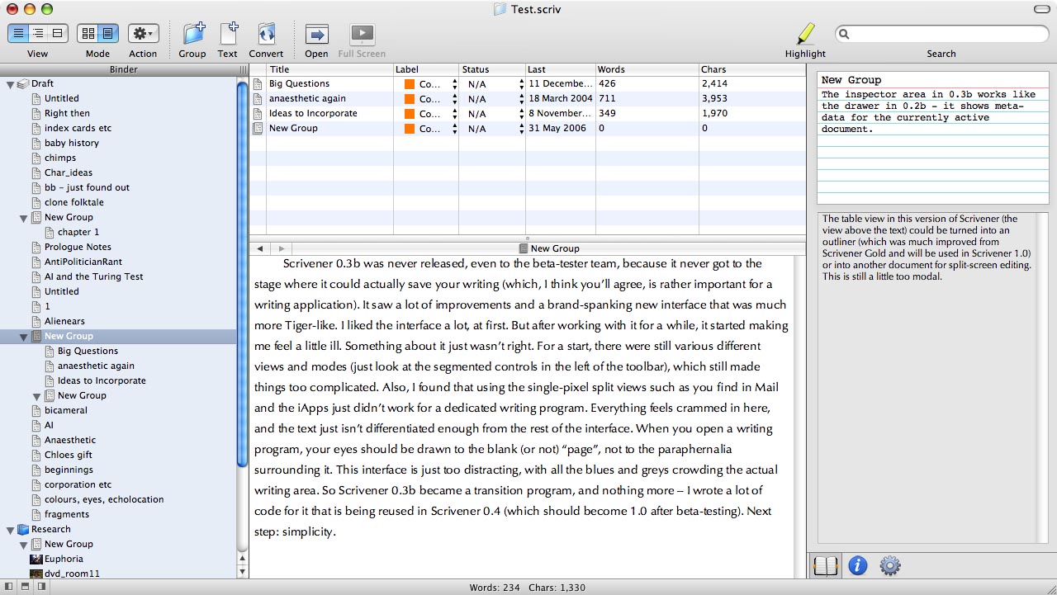Sort by the Last column header

[x=561, y=69]
